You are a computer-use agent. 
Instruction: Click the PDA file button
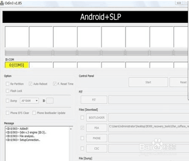tap(97, 128)
